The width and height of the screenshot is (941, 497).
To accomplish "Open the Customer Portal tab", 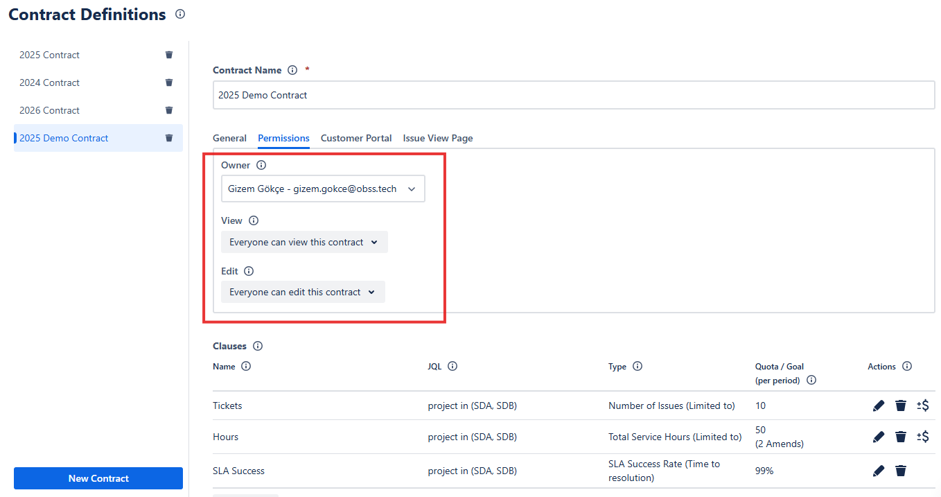I will coord(356,138).
